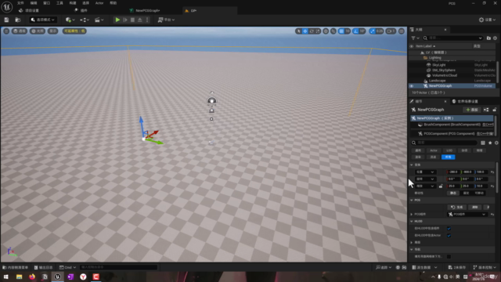Select the rotate gizmo tool
This screenshot has height=282, width=501.
(x=312, y=31)
